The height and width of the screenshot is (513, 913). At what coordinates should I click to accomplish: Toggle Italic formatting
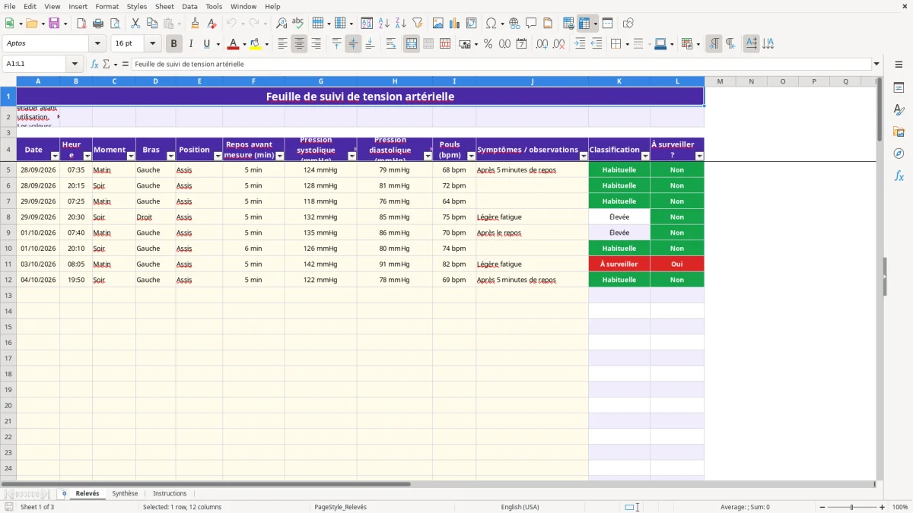click(190, 44)
